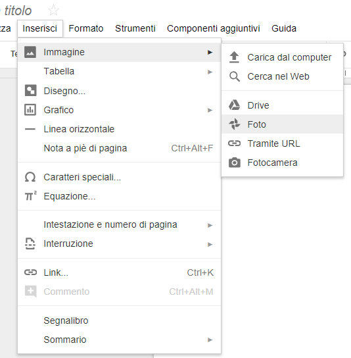Image resolution: width=351 pixels, height=358 pixels.
Task: Star the document with the star icon
Action: coord(54,11)
